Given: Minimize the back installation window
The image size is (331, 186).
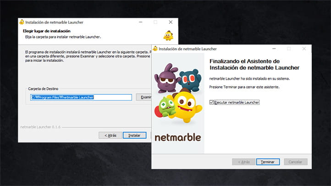Looking at the screenshot, I should coord(141,22).
